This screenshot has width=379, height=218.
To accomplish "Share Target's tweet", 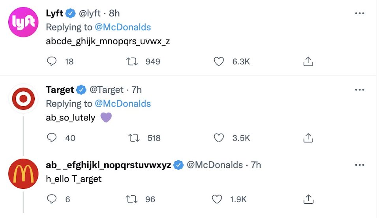I will pyautogui.click(x=308, y=138).
